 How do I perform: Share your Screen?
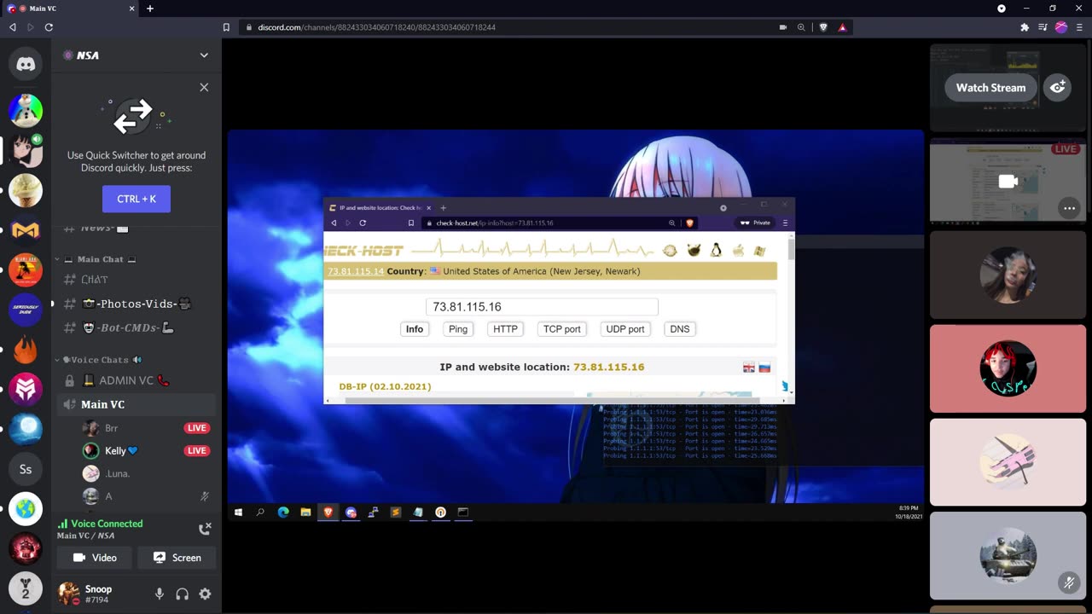[177, 558]
